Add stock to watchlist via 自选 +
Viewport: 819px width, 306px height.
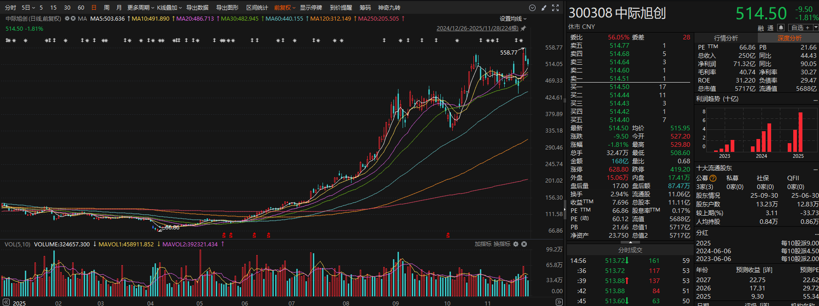coord(800,28)
